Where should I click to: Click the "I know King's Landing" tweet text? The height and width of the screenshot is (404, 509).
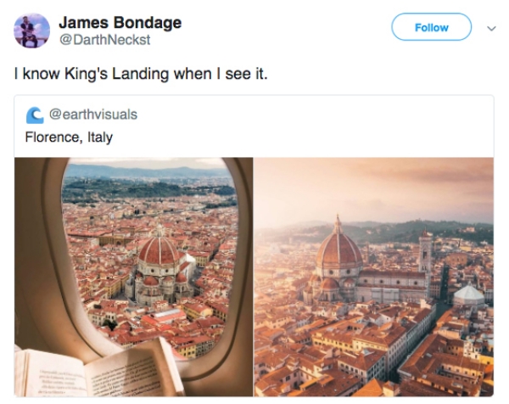(x=141, y=74)
